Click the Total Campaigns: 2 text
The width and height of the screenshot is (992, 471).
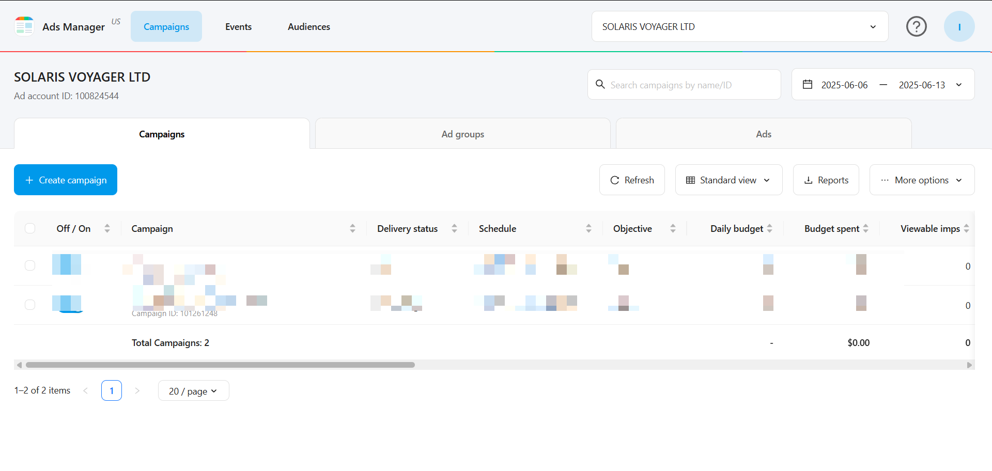[171, 342]
